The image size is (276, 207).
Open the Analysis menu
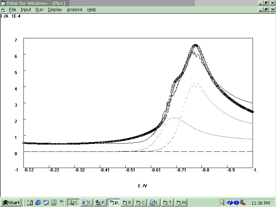point(75,10)
